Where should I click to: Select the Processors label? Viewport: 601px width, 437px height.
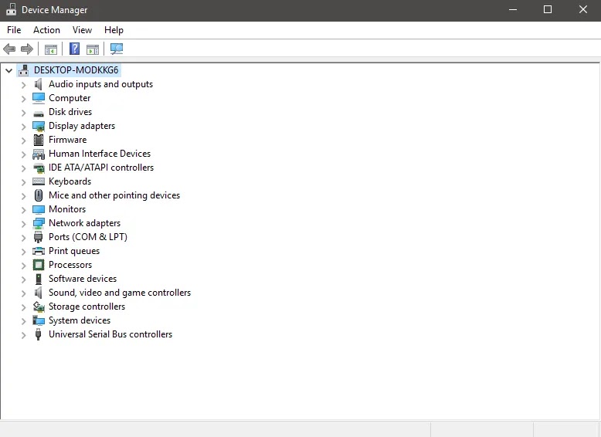tap(70, 265)
